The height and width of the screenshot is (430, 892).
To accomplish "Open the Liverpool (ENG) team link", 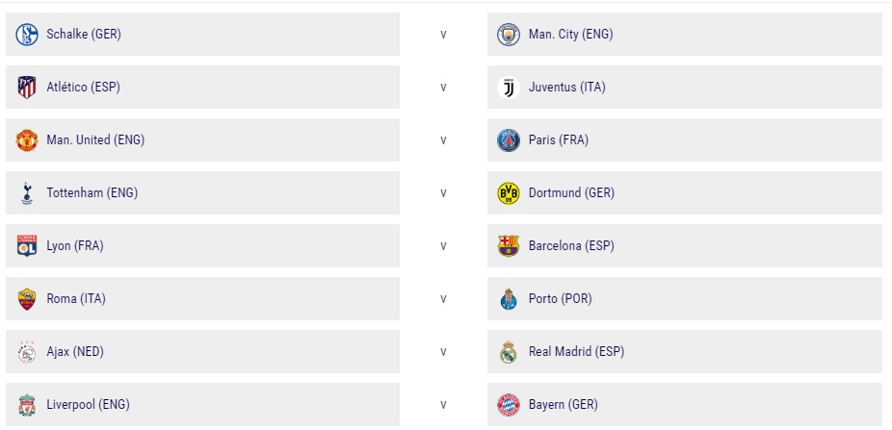I will (x=88, y=405).
